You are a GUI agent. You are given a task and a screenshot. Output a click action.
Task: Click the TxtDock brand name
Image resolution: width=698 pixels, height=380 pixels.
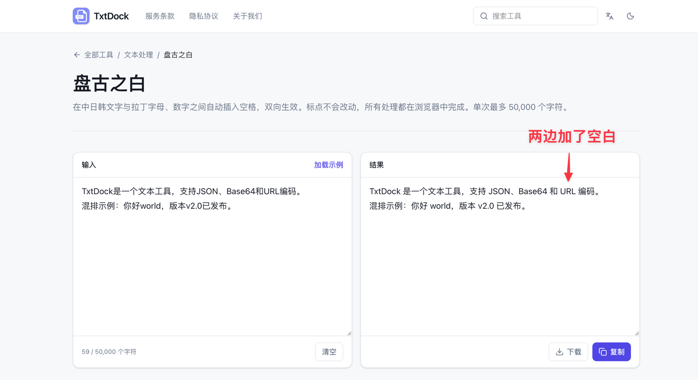tap(111, 16)
